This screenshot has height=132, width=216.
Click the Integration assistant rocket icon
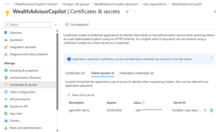click(x=6, y=47)
